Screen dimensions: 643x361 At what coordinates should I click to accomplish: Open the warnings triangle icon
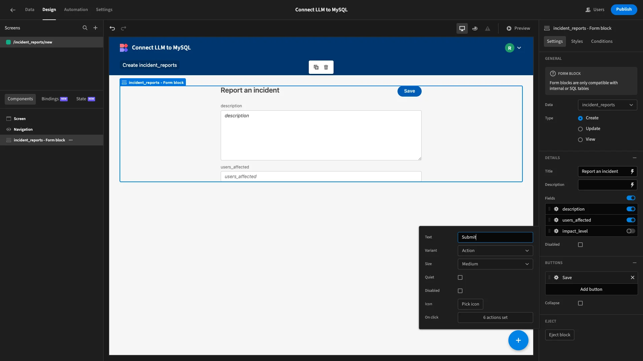[488, 28]
